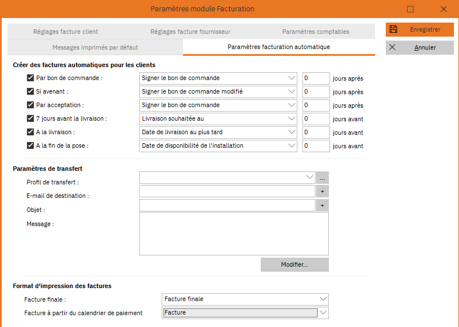
Task: Click the X cancel icon
Action: (x=391, y=47)
